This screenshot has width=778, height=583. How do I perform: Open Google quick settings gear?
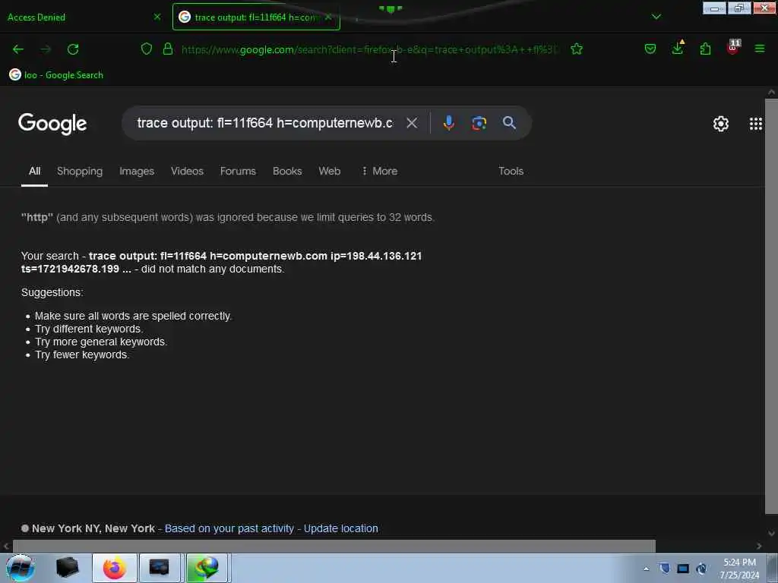tap(720, 124)
